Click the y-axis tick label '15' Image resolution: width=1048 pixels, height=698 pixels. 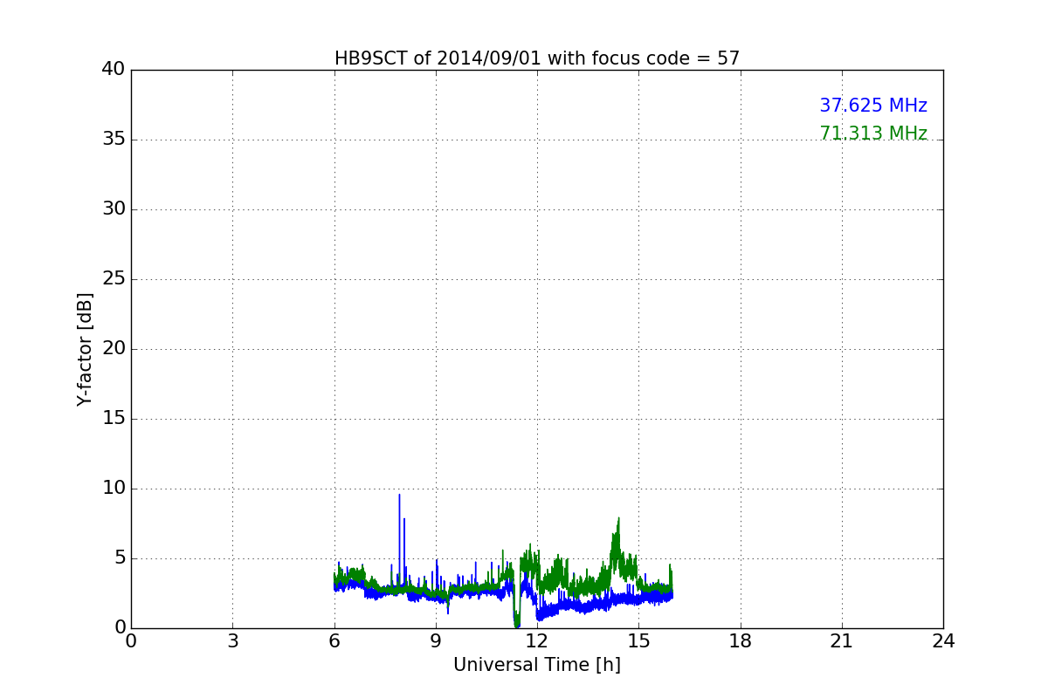click(114, 419)
